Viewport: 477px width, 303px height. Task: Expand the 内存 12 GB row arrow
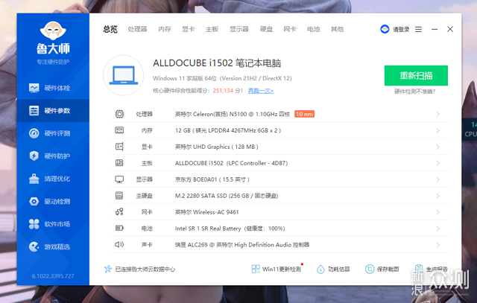click(437, 131)
